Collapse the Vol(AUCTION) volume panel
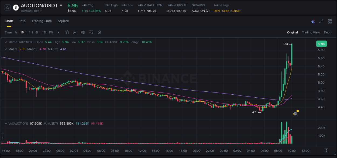Screen dimensions: 337x158 [6, 123]
